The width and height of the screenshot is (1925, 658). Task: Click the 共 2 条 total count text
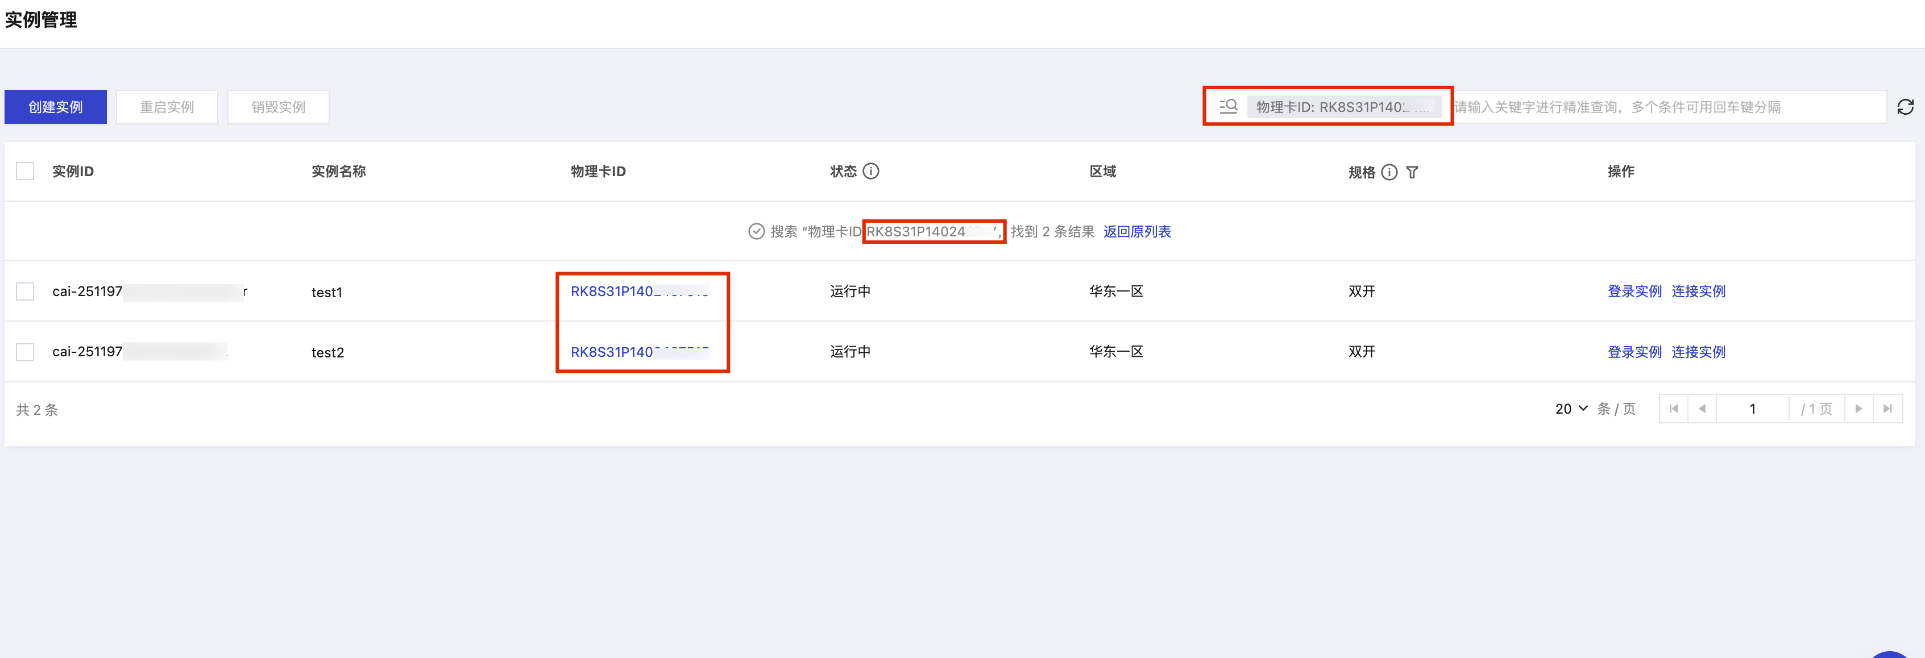(36, 409)
